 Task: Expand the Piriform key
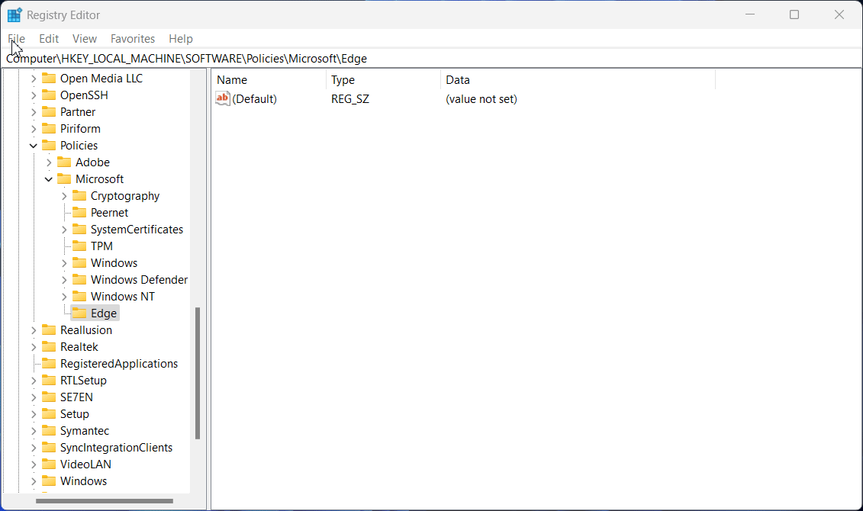34,129
